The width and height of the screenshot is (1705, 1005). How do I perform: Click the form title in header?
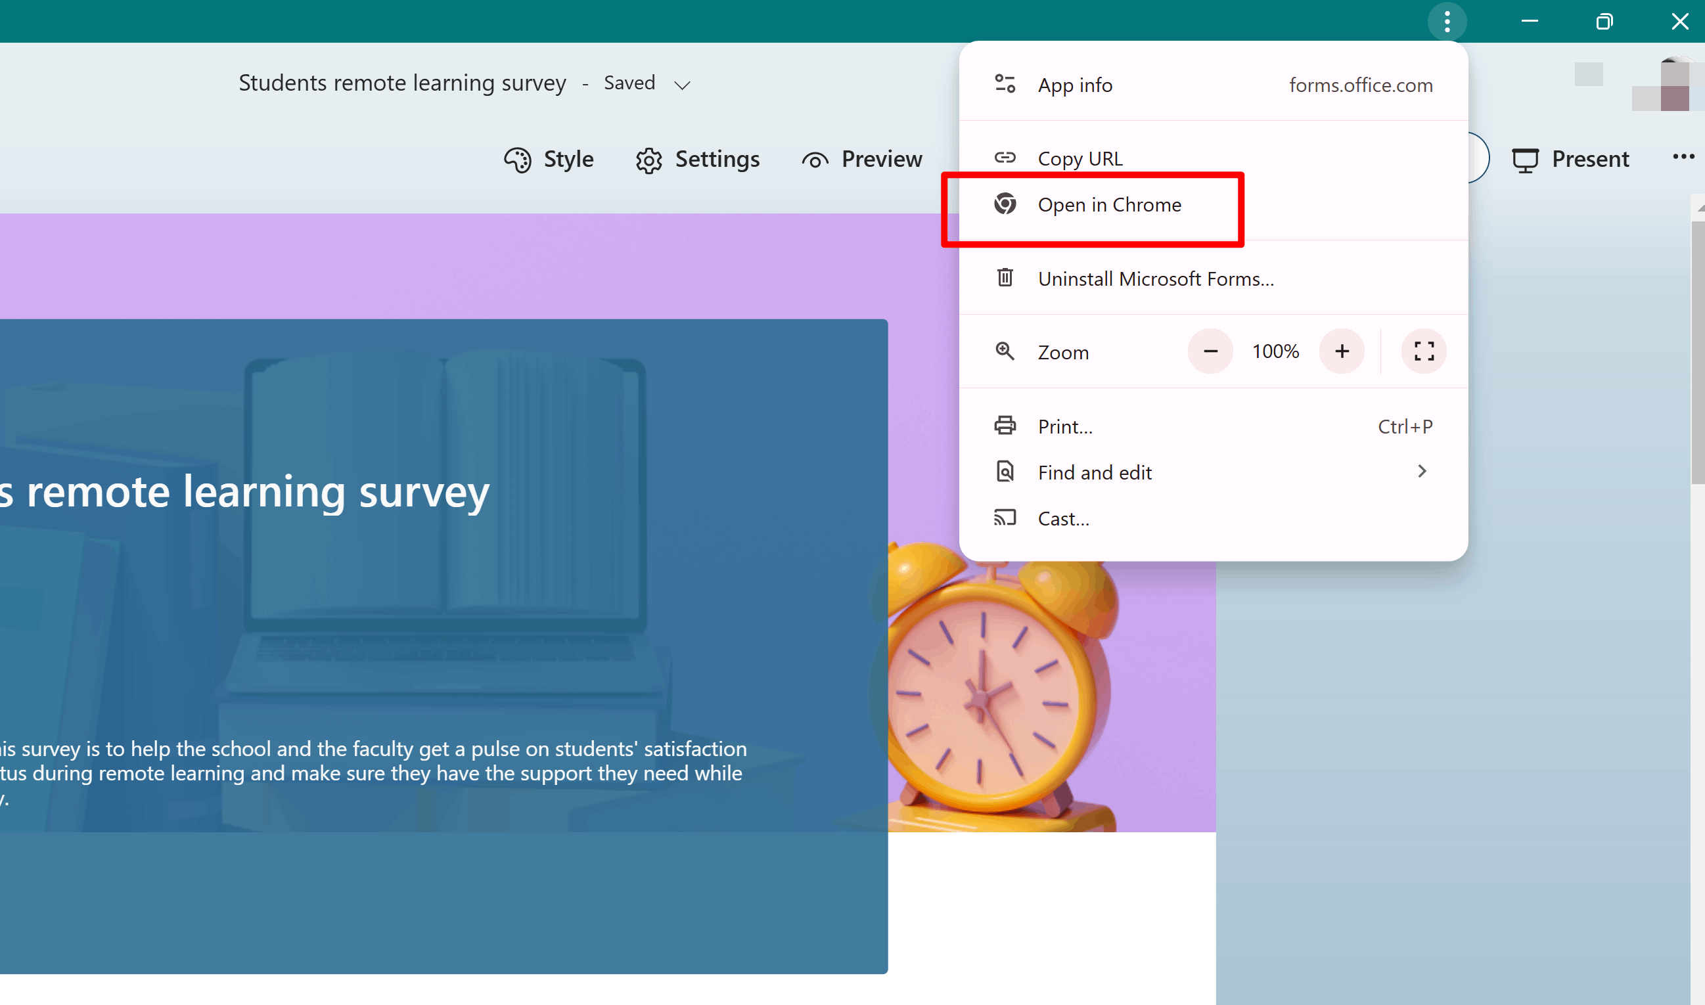pyautogui.click(x=401, y=83)
